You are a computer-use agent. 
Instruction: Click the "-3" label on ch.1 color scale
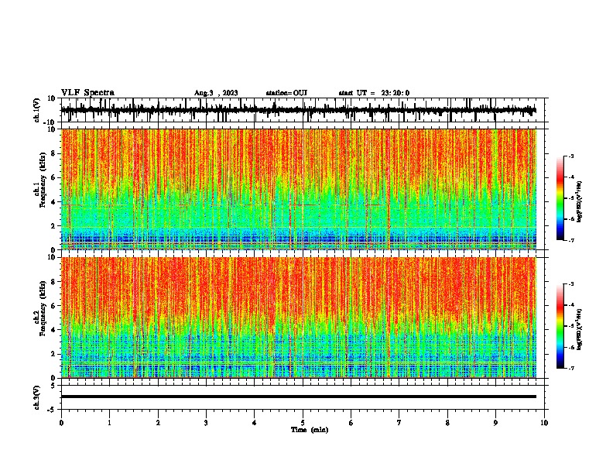point(571,156)
